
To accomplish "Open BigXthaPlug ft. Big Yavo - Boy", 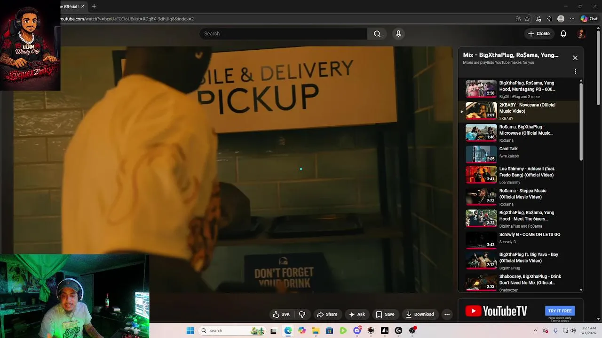I will 519,261.
